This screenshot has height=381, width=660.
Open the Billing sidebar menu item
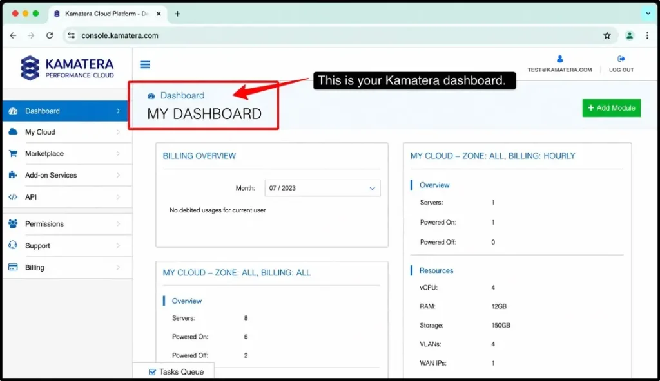(67, 267)
